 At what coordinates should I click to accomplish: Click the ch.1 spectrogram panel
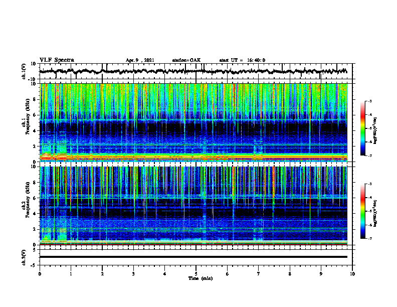click(x=193, y=122)
